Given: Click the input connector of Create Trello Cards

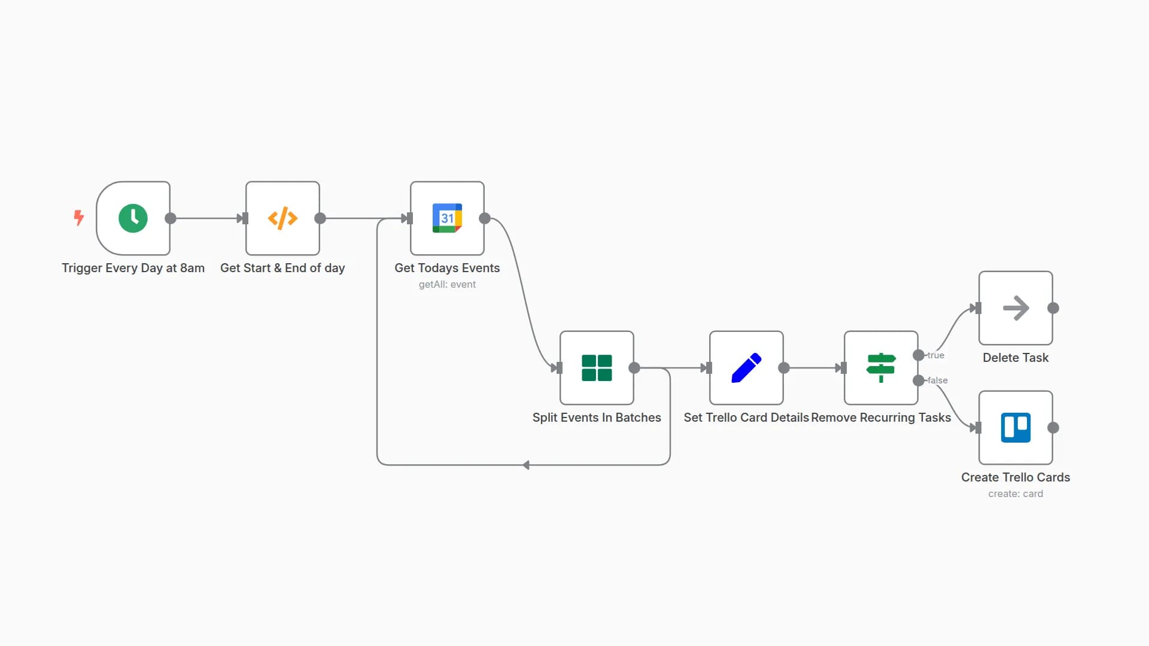Looking at the screenshot, I should 978,428.
